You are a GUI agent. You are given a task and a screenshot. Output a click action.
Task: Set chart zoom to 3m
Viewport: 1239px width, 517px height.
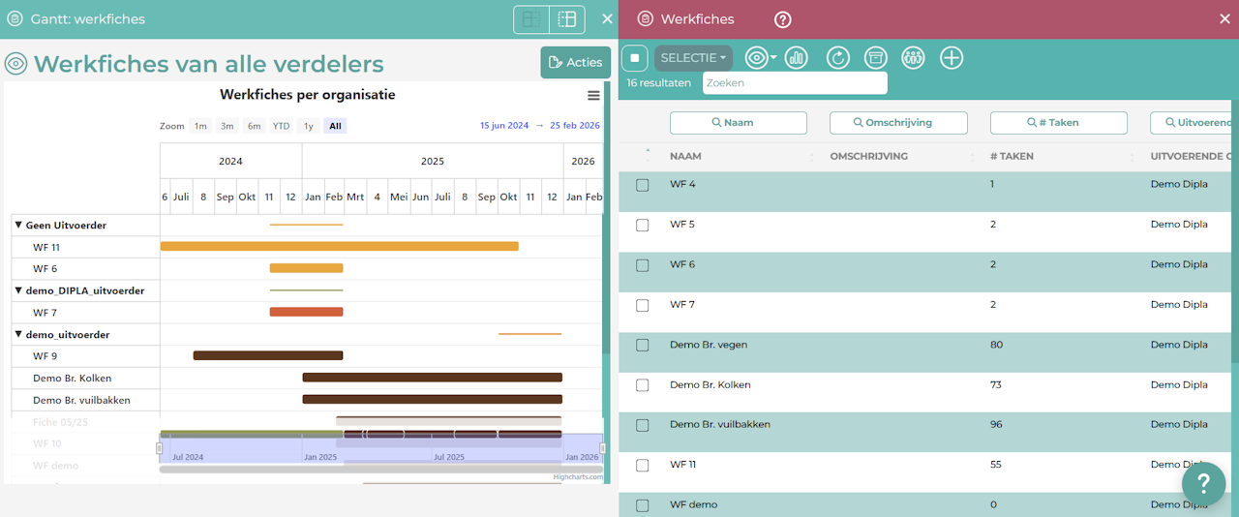click(227, 126)
